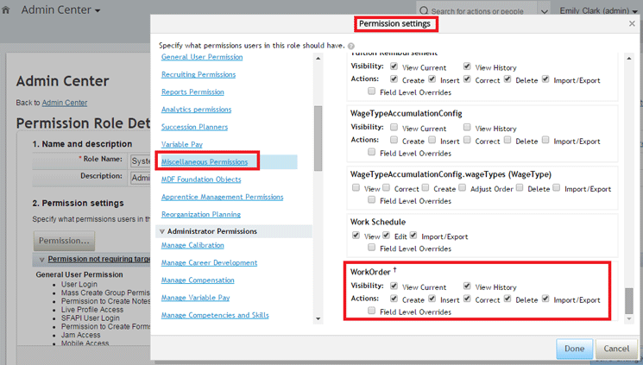Viewport: 643px width, 365px height.
Task: Follow Back to Admin Center link
Action: (x=65, y=103)
